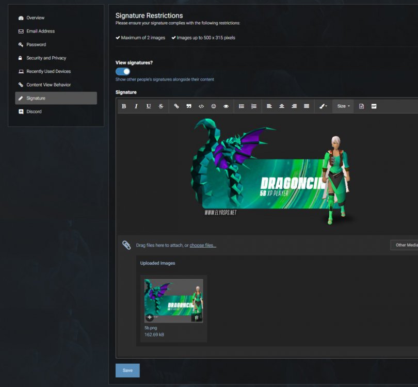Insert a quote block
Screen dimensions: 418x387
click(x=189, y=106)
